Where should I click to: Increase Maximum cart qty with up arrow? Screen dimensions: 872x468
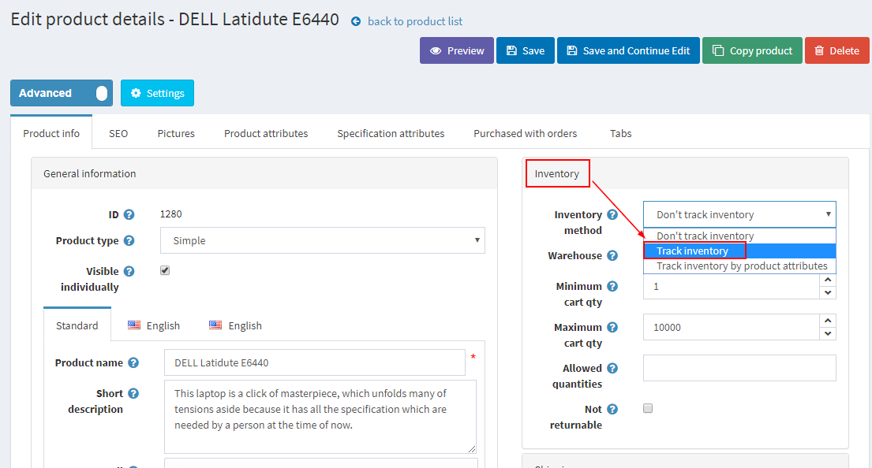828,321
